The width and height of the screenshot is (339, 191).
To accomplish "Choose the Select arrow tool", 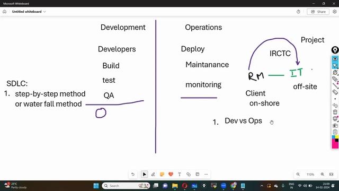I will click(x=145, y=175).
